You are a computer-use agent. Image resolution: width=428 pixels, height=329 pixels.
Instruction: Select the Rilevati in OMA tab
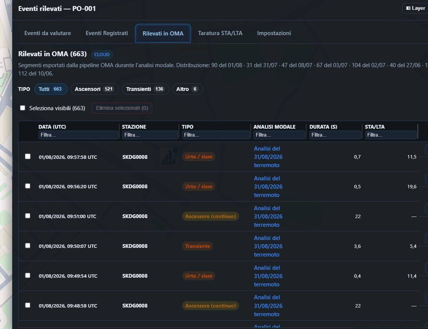pos(163,34)
